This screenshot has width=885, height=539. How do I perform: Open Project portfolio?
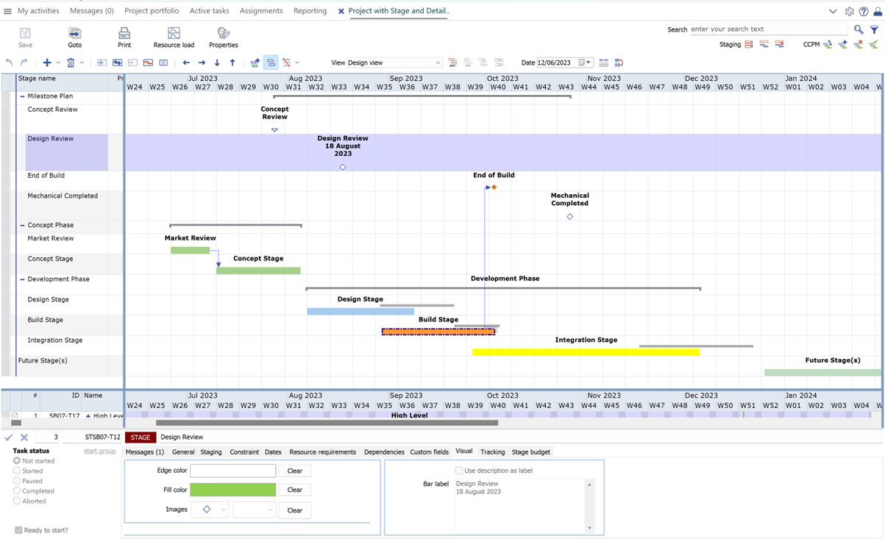[x=152, y=11]
